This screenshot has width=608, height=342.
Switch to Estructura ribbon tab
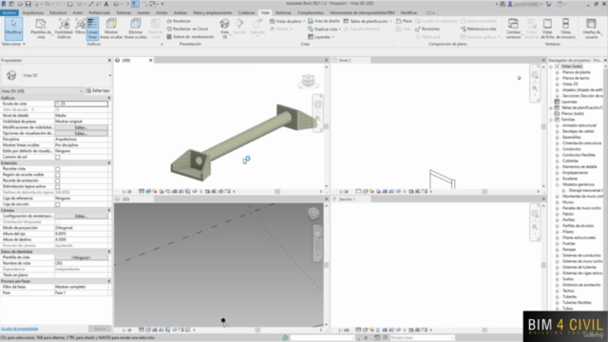click(x=58, y=12)
